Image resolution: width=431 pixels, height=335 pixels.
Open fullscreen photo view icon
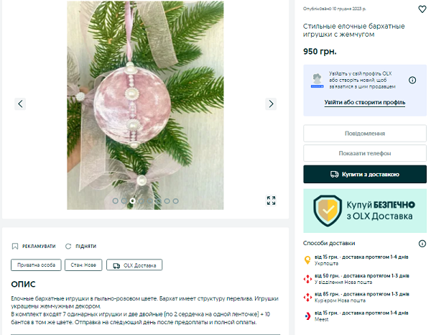click(x=271, y=201)
